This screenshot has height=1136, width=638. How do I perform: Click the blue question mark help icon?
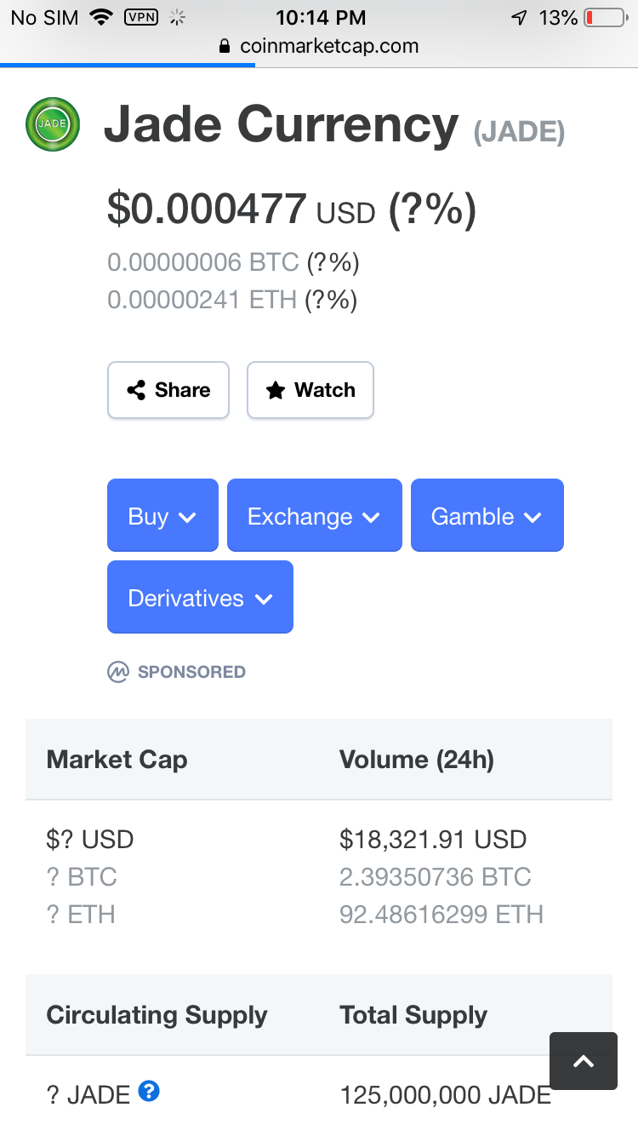(x=149, y=1090)
